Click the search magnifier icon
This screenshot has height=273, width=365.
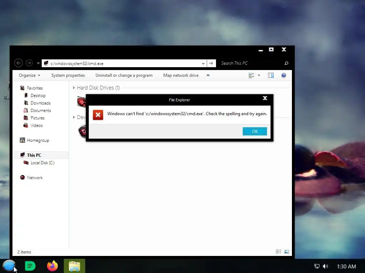click(x=286, y=63)
